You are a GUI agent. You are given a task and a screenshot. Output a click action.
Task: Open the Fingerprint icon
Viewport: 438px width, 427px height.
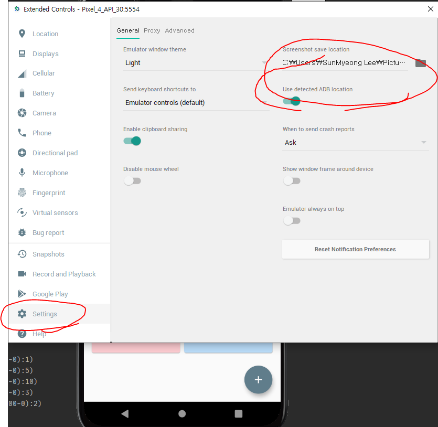pos(22,193)
